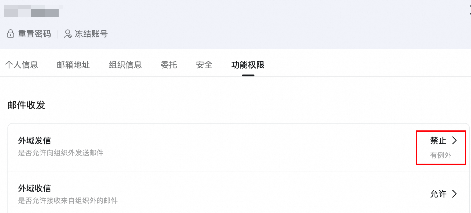This screenshot has height=213, width=471.
Task: Click the lock icon beside 重置密码
Action: 11,34
